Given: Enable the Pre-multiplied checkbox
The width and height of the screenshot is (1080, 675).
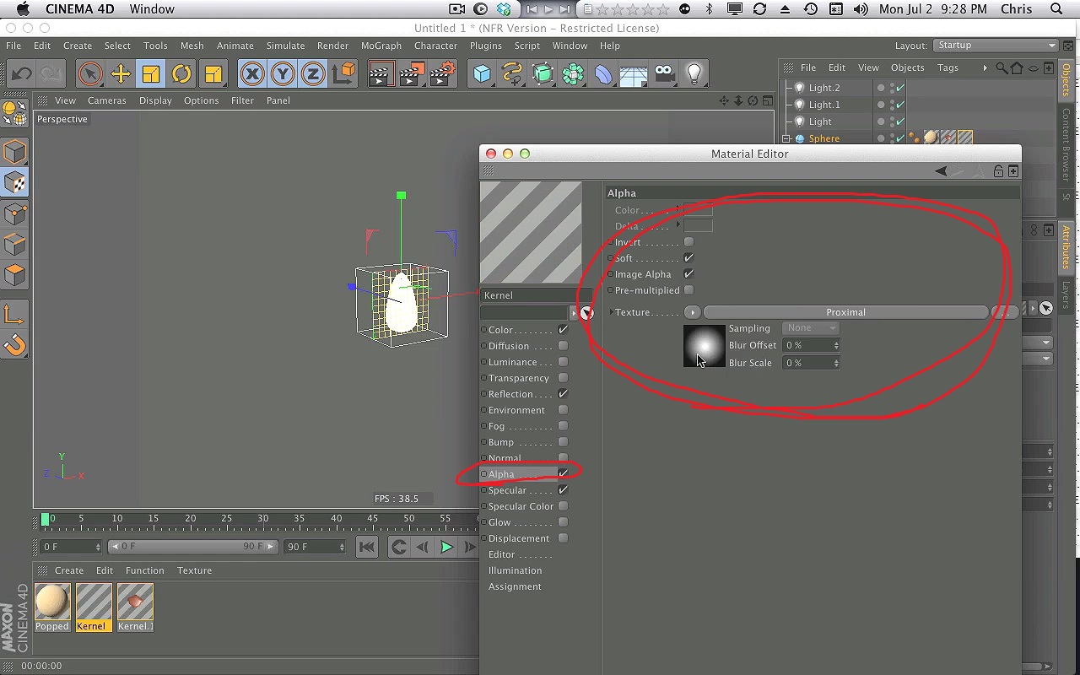Looking at the screenshot, I should tap(688, 289).
